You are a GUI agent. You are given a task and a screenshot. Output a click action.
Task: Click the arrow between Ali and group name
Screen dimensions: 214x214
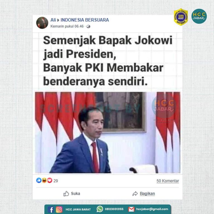coord(58,20)
